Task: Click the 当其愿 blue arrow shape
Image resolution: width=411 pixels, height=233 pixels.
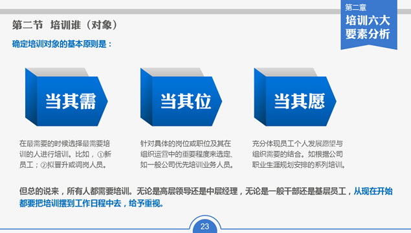Action: (295, 97)
